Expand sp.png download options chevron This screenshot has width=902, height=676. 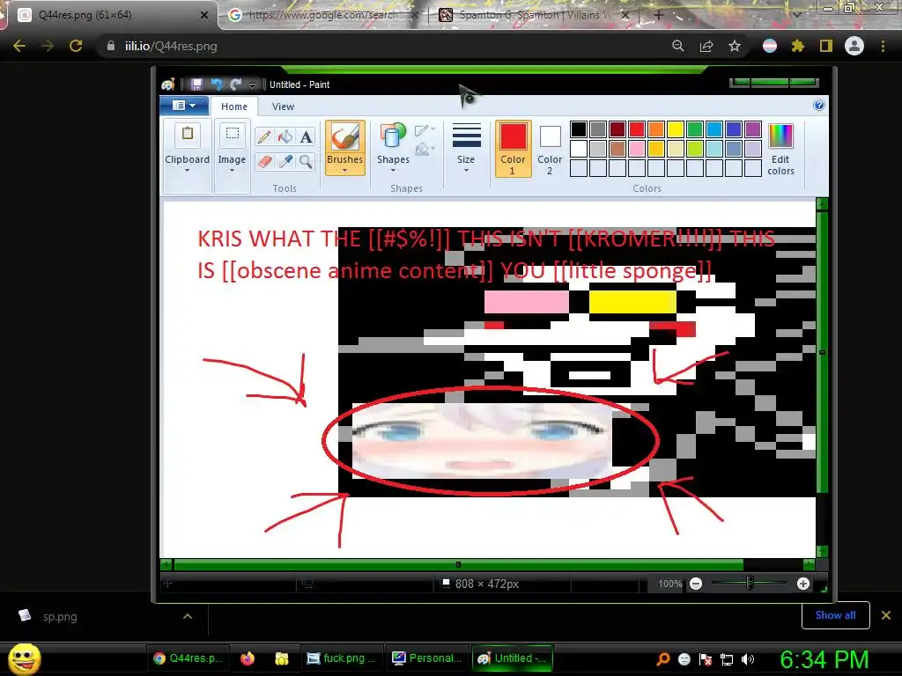pos(188,616)
